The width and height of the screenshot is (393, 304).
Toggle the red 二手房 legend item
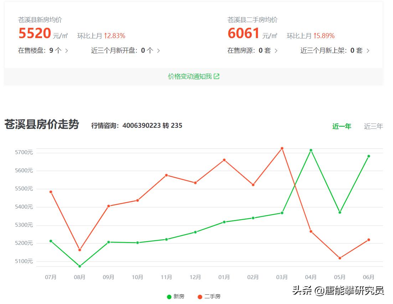click(209, 297)
